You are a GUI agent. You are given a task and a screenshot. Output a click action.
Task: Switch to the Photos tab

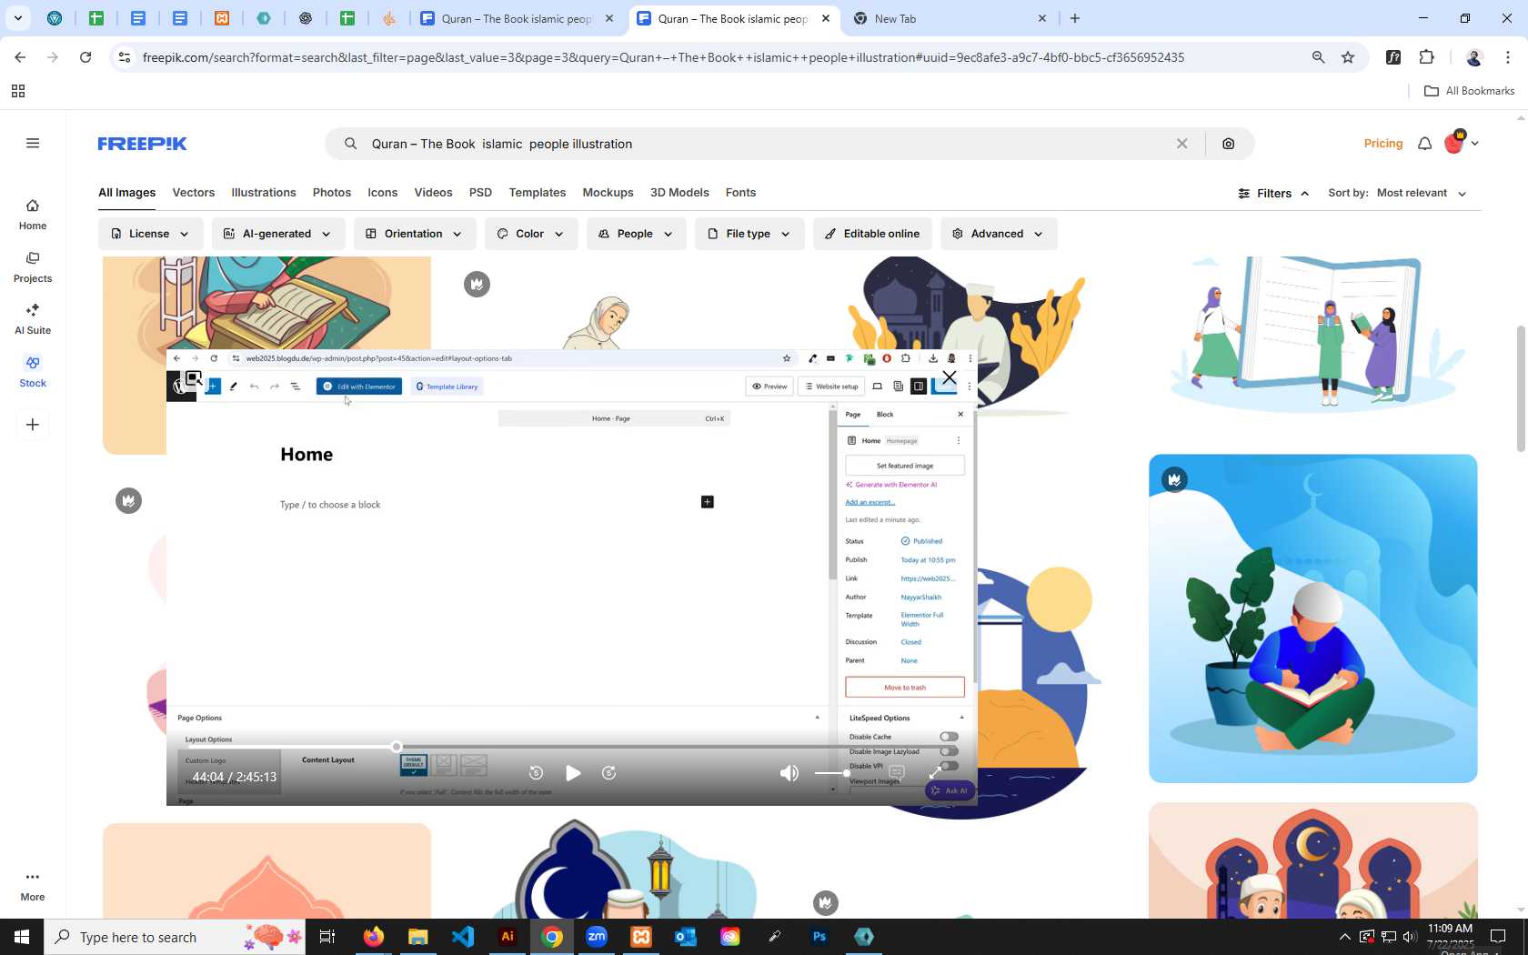(x=332, y=193)
